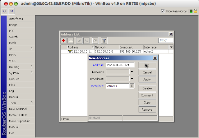Viewport: 199px width, 138px height.
Task: Click the green status indicator icon
Action: click(191, 11)
